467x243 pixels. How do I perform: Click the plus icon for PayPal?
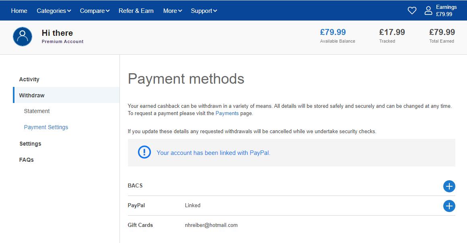tap(449, 206)
